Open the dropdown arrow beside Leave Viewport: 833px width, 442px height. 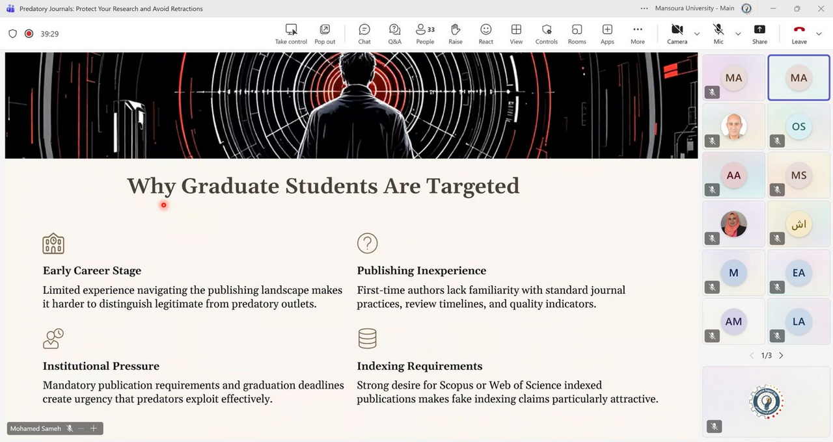tap(819, 34)
